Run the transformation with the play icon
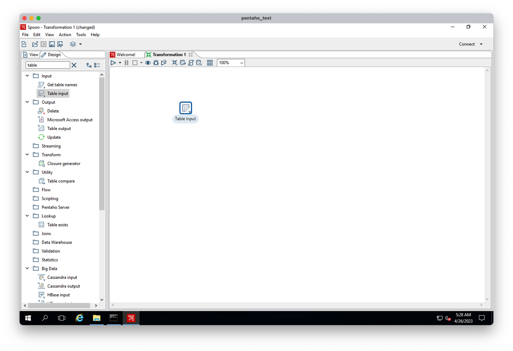The image size is (513, 351). click(113, 63)
